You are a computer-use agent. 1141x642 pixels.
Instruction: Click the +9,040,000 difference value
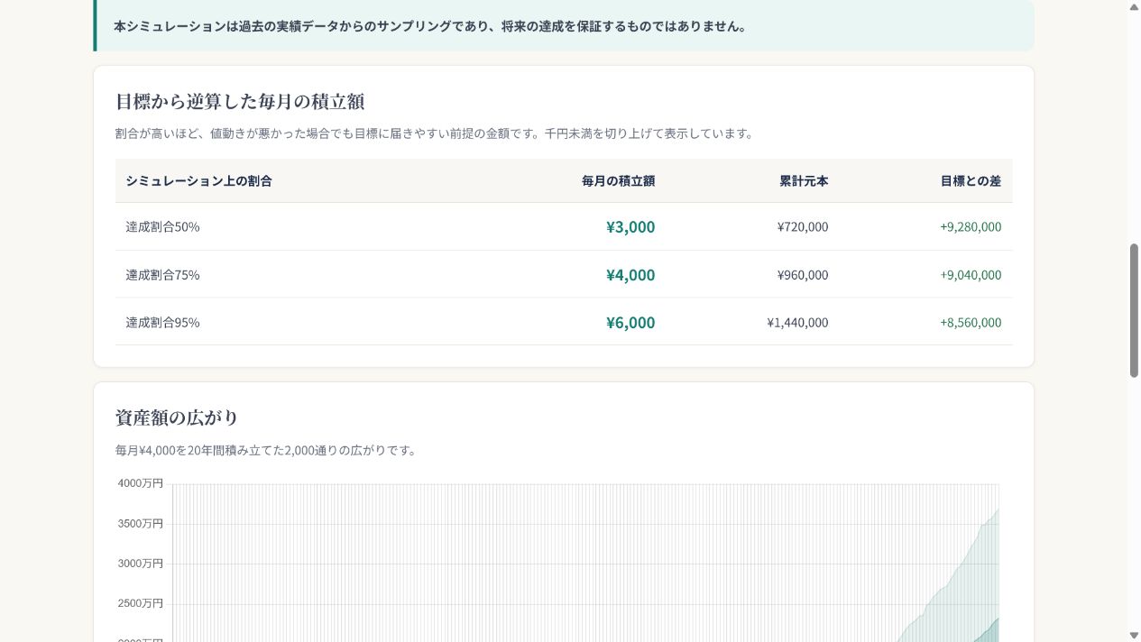[x=971, y=274]
